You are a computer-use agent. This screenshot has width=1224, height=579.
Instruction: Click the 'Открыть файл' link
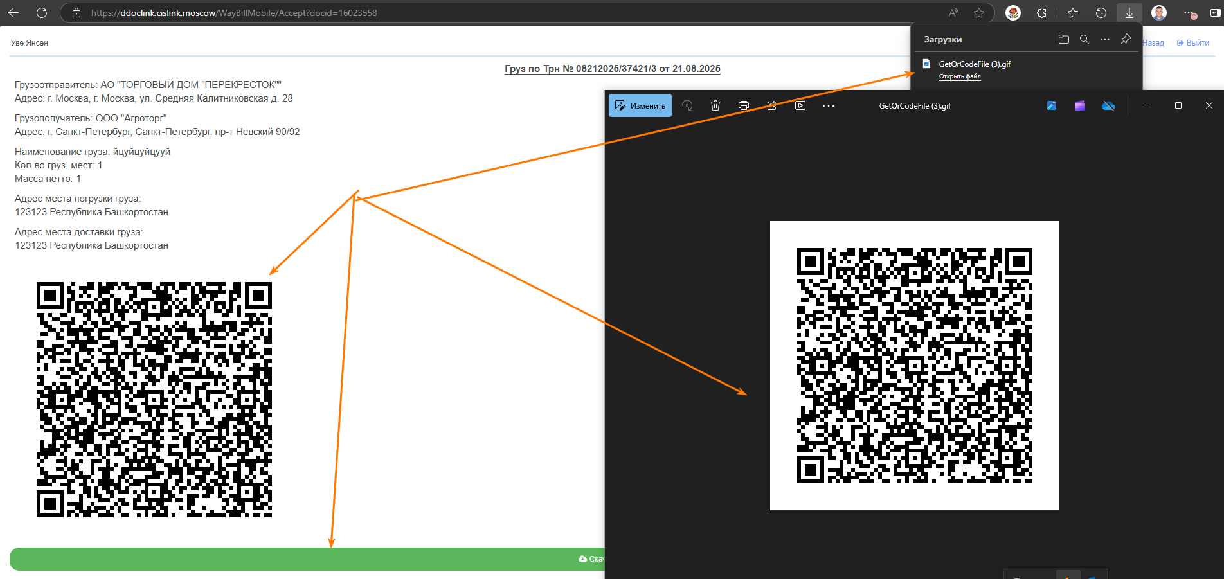(960, 76)
